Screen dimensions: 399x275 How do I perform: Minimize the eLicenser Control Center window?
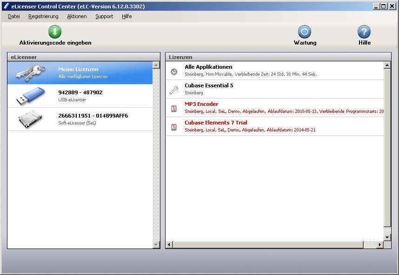coord(376,6)
